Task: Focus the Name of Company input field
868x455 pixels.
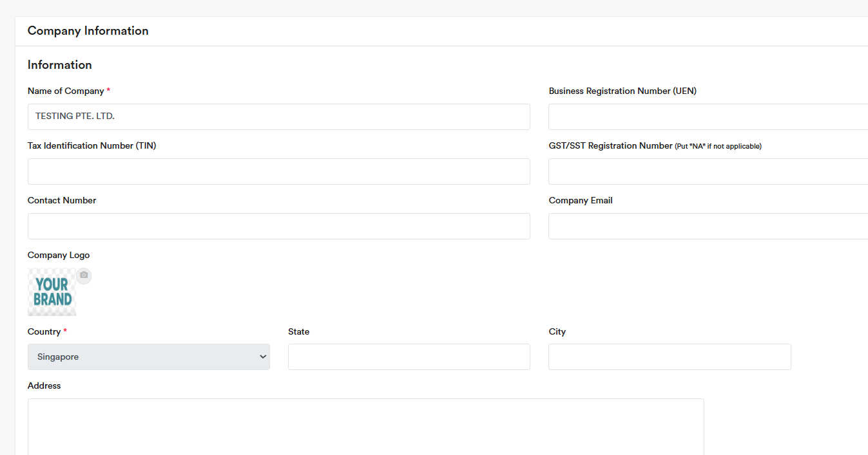Action: pyautogui.click(x=278, y=116)
